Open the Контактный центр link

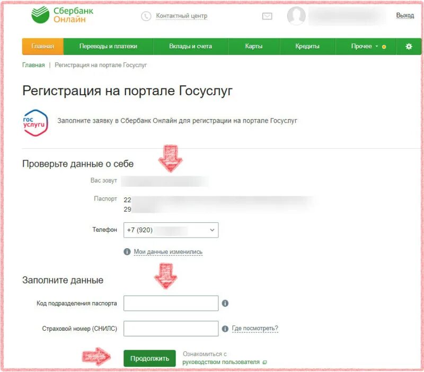pos(182,16)
